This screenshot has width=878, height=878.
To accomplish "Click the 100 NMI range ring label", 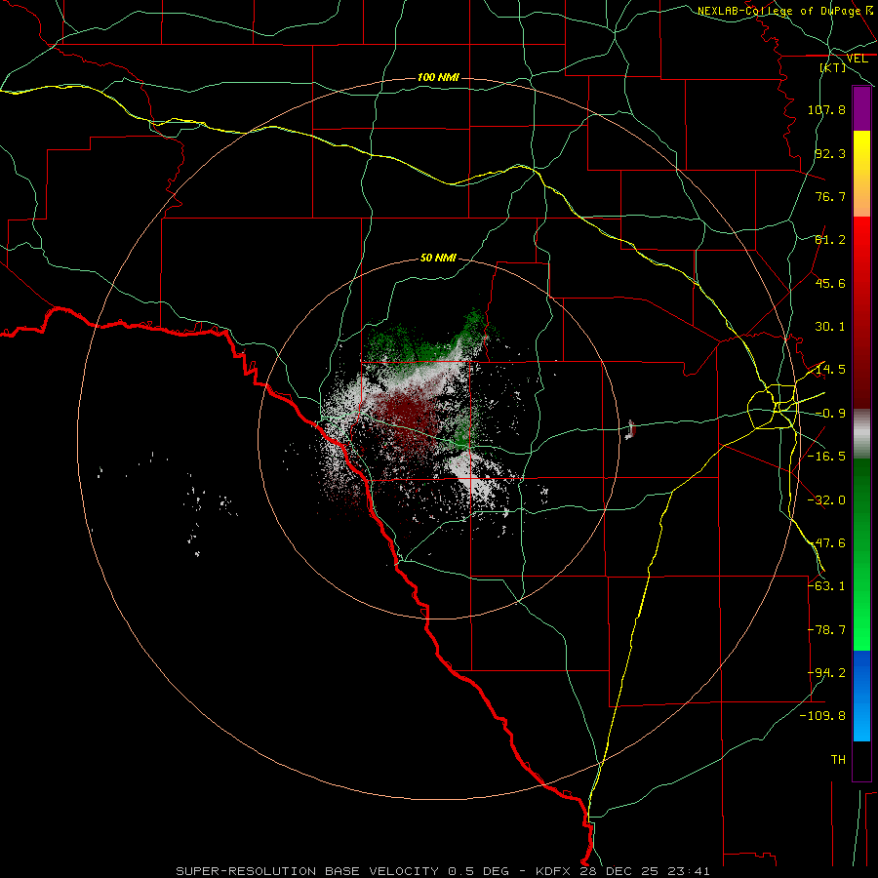I will (438, 77).
